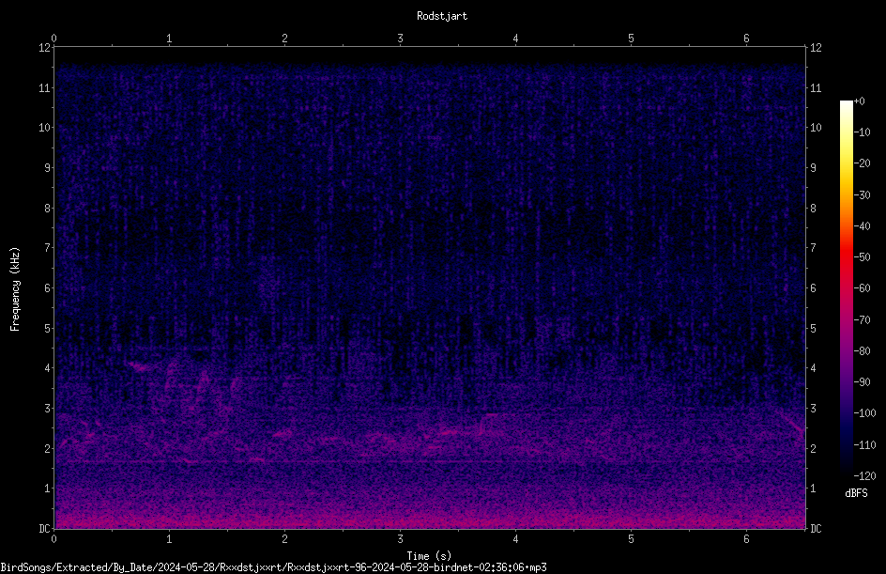This screenshot has width=886, height=574.
Task: Click the Rodstjart title text
Action: pyautogui.click(x=442, y=16)
